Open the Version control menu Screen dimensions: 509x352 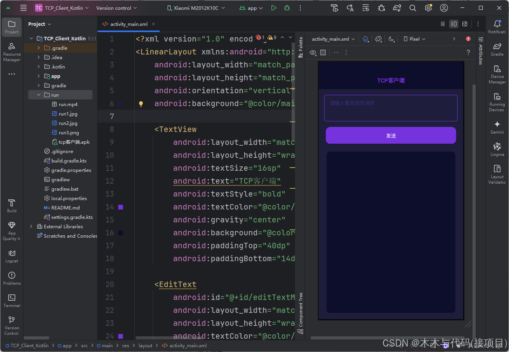(114, 7)
